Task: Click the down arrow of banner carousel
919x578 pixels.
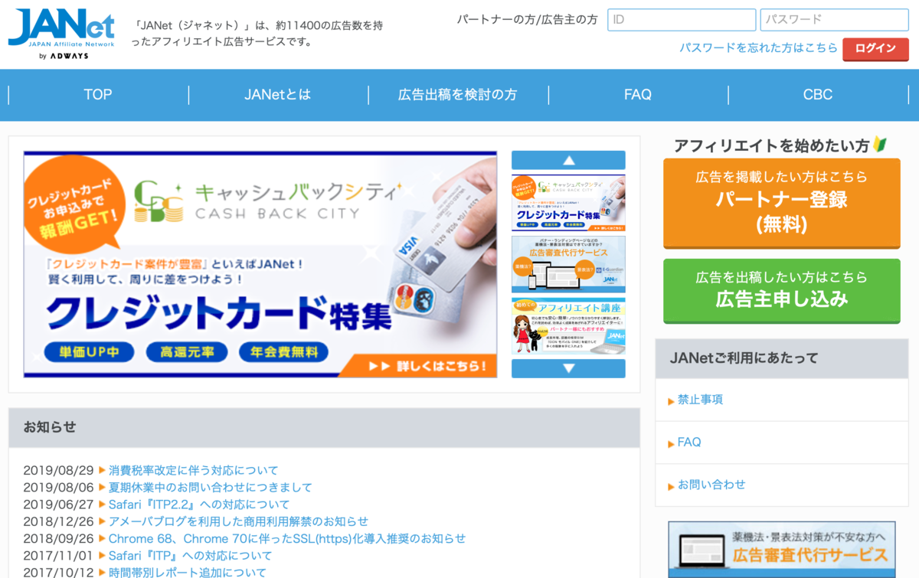Action: [568, 368]
